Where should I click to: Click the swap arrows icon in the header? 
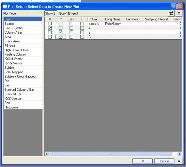171,13
